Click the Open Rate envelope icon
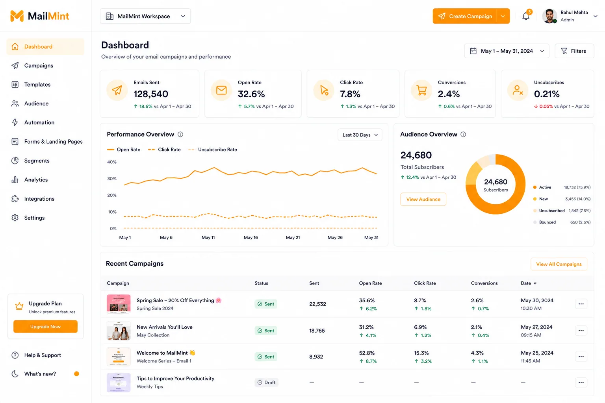The image size is (605, 403). pos(221,90)
